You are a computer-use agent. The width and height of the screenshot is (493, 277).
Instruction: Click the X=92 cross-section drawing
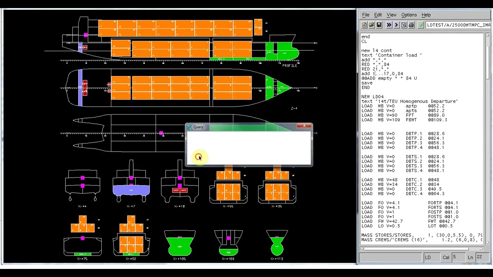[131, 236]
